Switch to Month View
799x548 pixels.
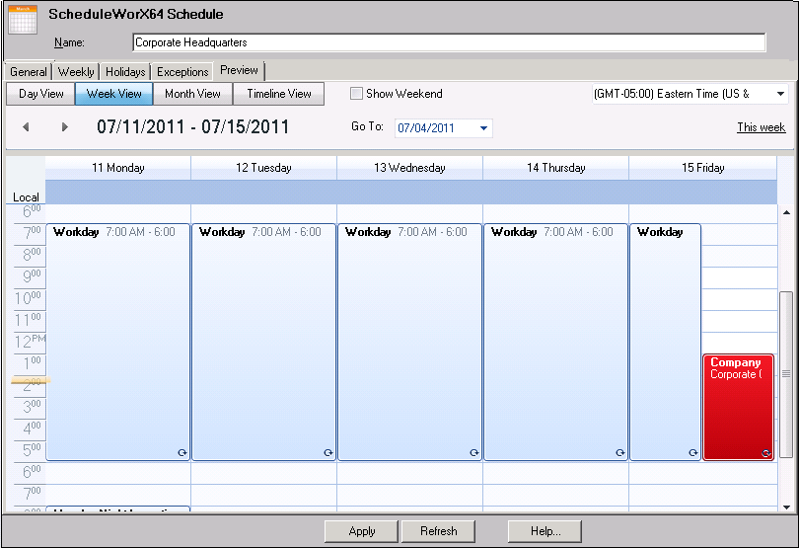pyautogui.click(x=193, y=94)
